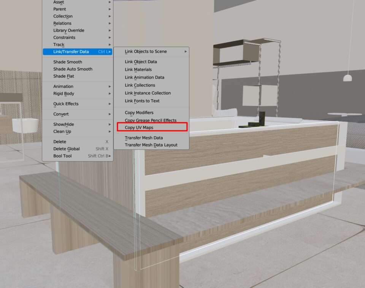Expand the Constraints submenu
Viewport: 365px width, 288px height.
(x=64, y=38)
